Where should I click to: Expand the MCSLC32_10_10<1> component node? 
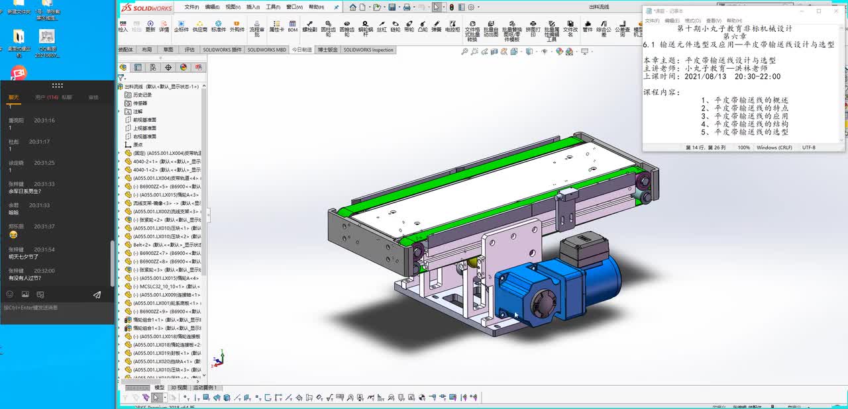(x=120, y=287)
